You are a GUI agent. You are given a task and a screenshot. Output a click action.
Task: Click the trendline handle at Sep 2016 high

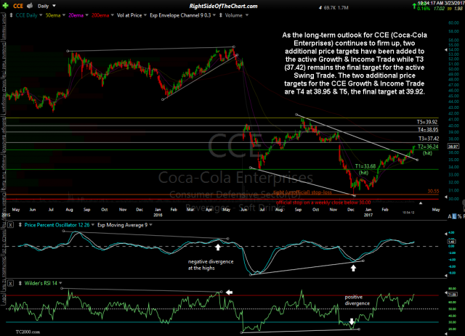296,115
